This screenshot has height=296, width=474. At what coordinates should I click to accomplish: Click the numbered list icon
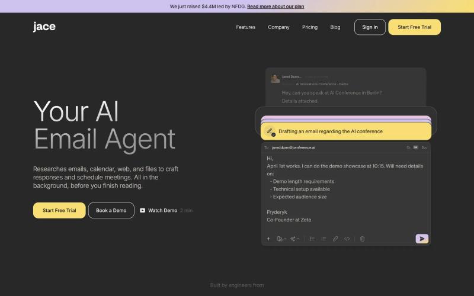click(x=312, y=239)
